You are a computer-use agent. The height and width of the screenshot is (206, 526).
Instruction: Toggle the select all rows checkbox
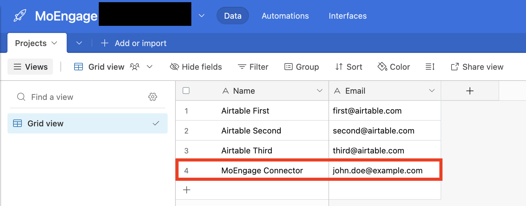point(186,91)
